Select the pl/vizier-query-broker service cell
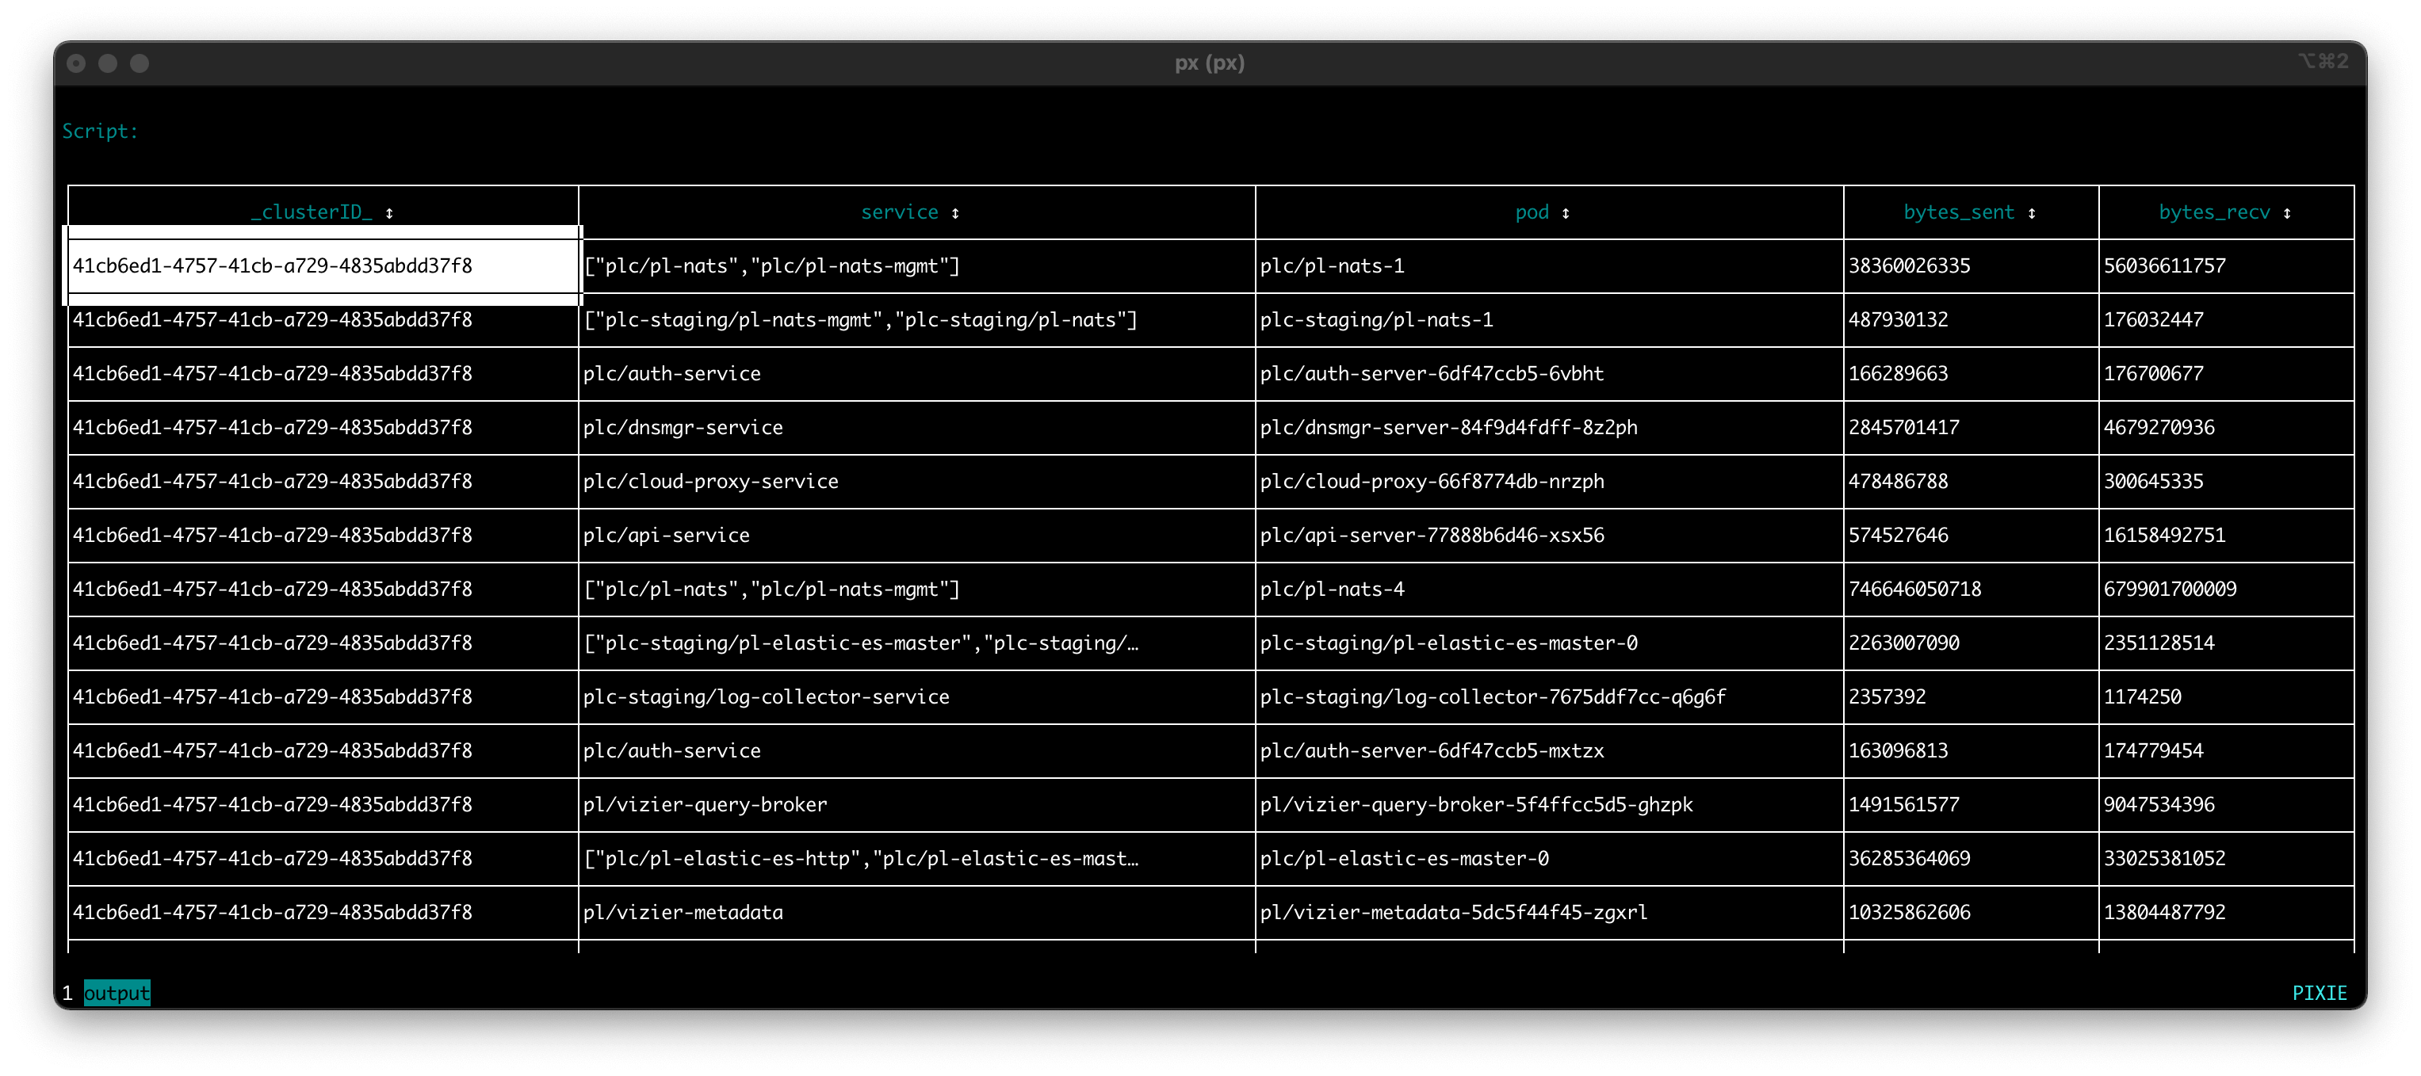Viewport: 2421px width, 1076px height. coord(705,804)
